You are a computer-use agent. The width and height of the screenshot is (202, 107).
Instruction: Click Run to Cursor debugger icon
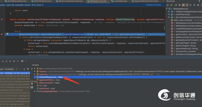point(18,61)
